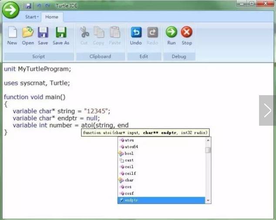
Task: Click the autocomplete list scroll-down arrow
Action: [x=208, y=200]
